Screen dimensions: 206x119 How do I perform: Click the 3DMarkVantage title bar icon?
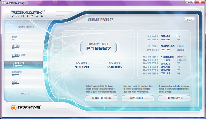[x=4, y=3]
